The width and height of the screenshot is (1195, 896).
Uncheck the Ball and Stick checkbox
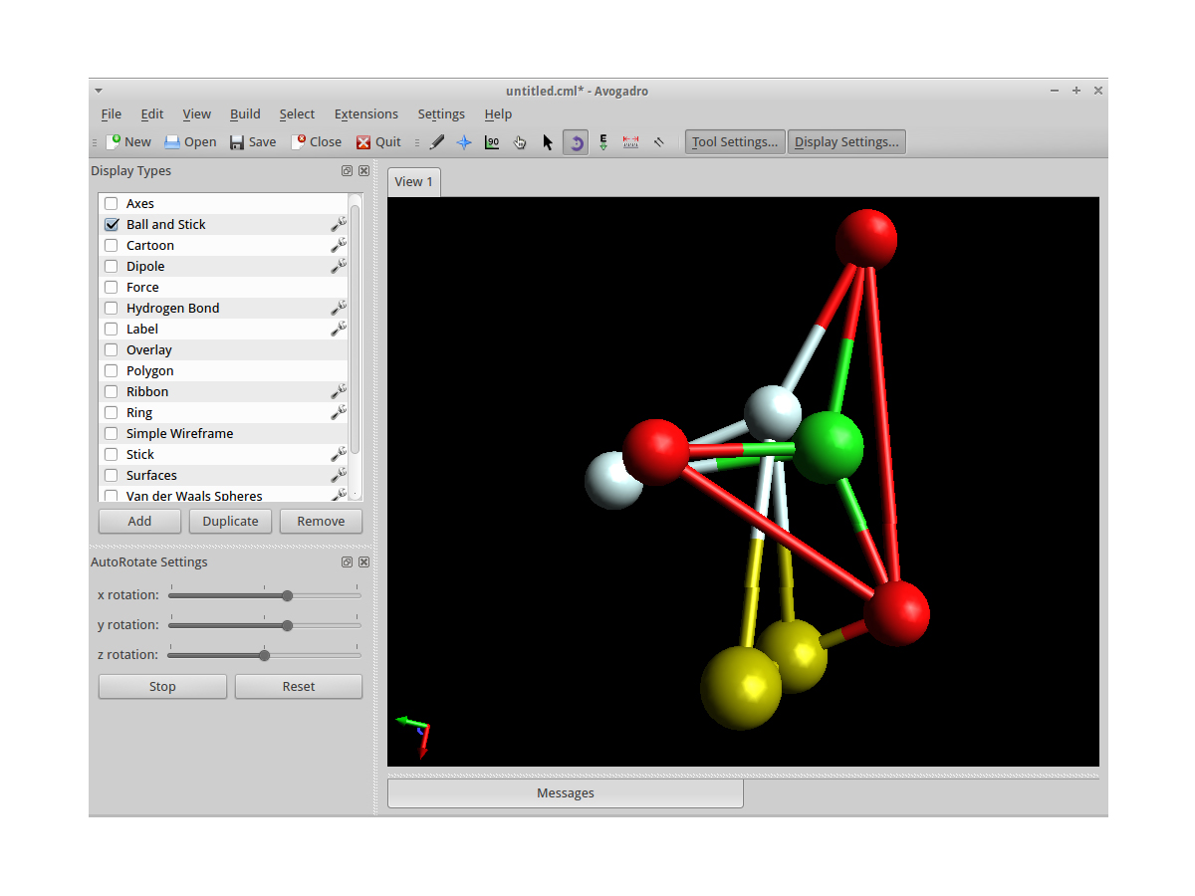[112, 225]
